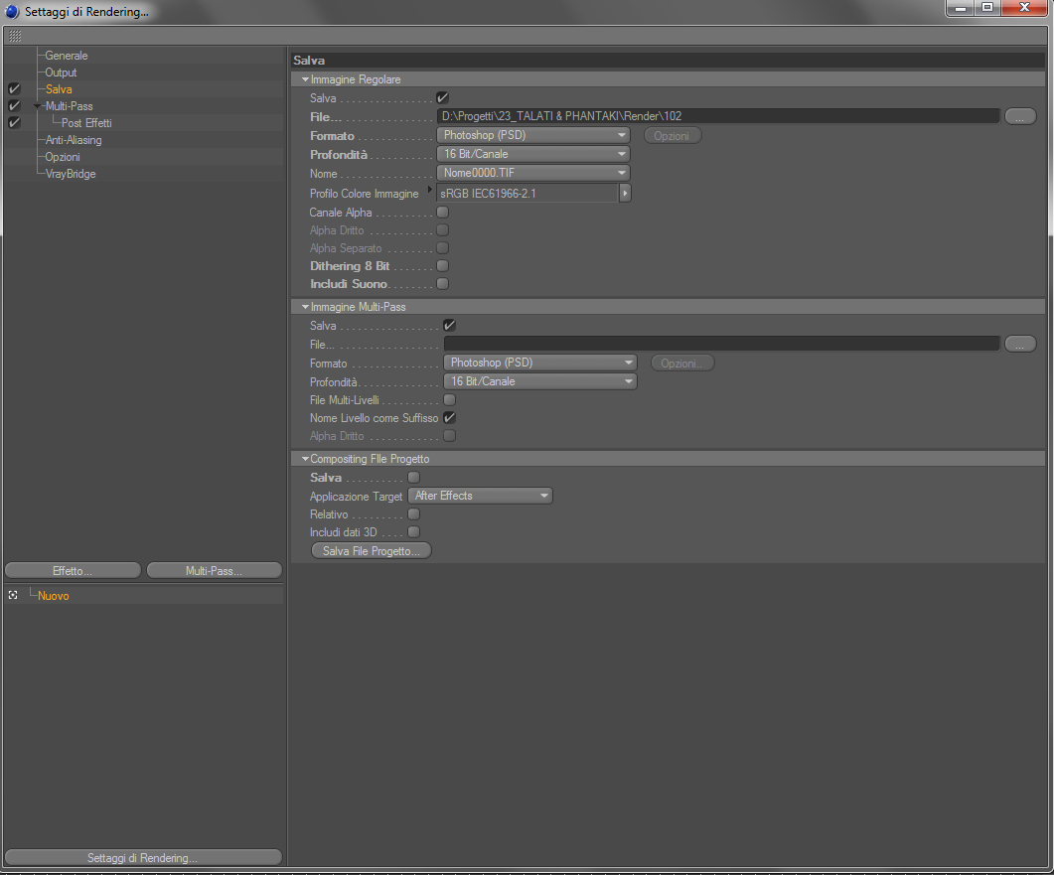The width and height of the screenshot is (1054, 875).
Task: Select Post Effetti in the settings list
Action: (x=86, y=123)
